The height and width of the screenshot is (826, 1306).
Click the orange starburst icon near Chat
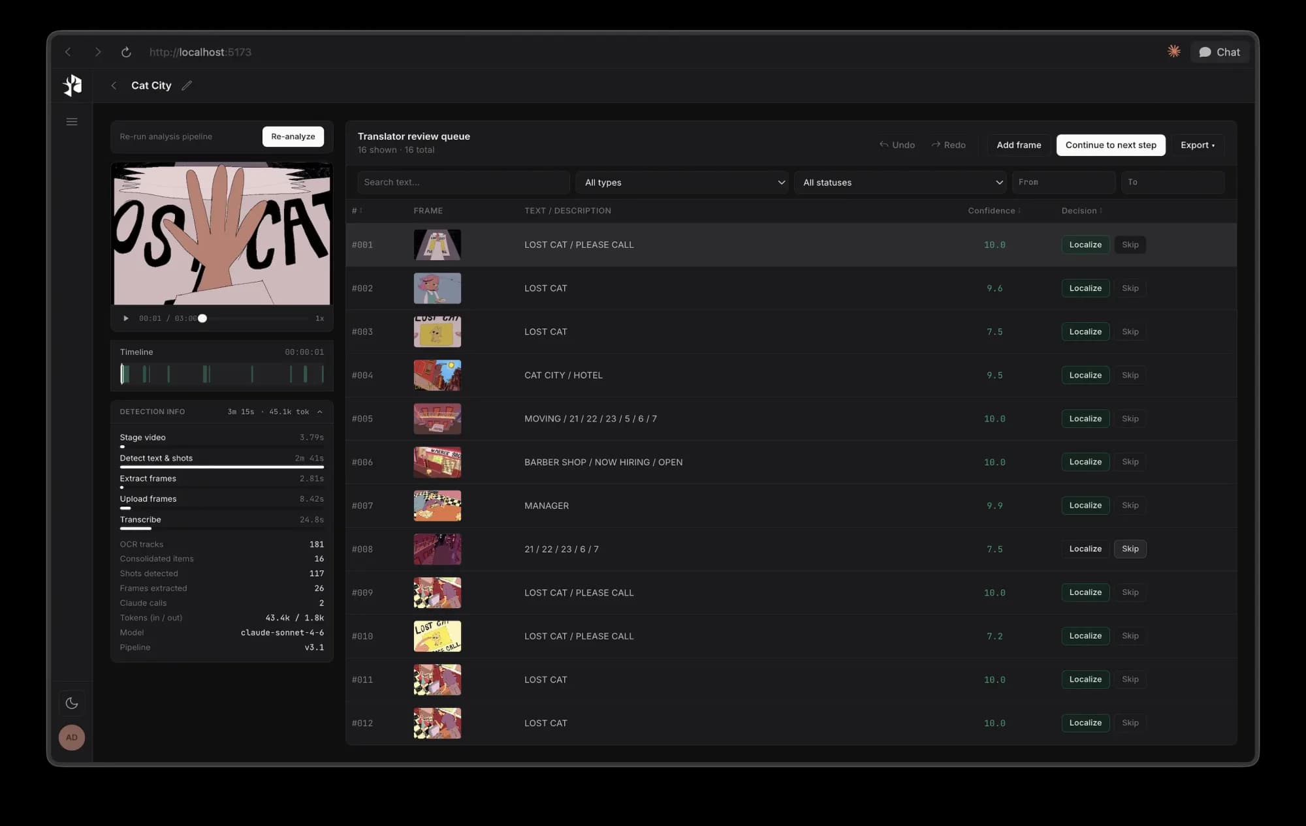pyautogui.click(x=1173, y=52)
